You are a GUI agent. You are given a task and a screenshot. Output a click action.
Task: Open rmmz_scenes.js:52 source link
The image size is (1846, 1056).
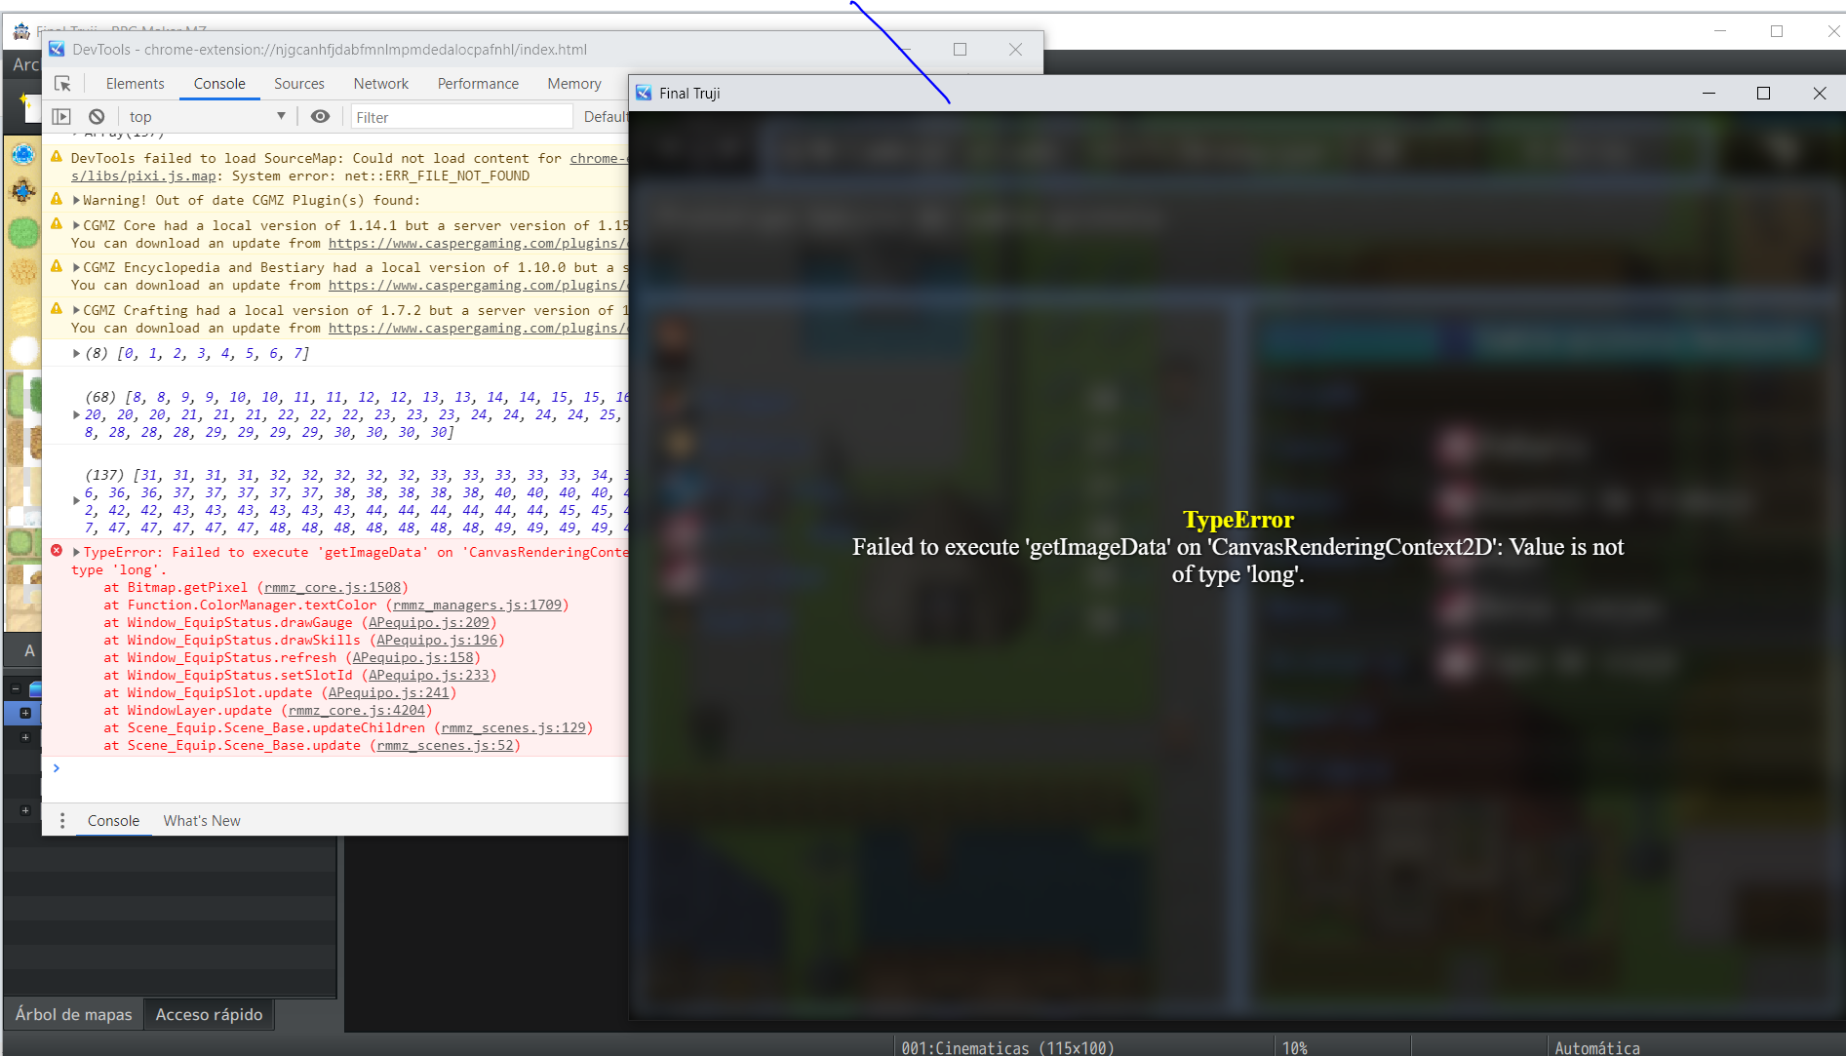446,745
